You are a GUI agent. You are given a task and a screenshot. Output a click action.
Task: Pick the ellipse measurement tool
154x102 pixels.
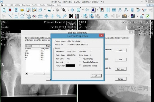point(22,16)
